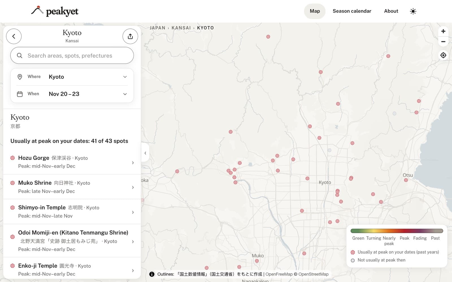Open the About page
The width and height of the screenshot is (452, 282).
pyautogui.click(x=391, y=11)
